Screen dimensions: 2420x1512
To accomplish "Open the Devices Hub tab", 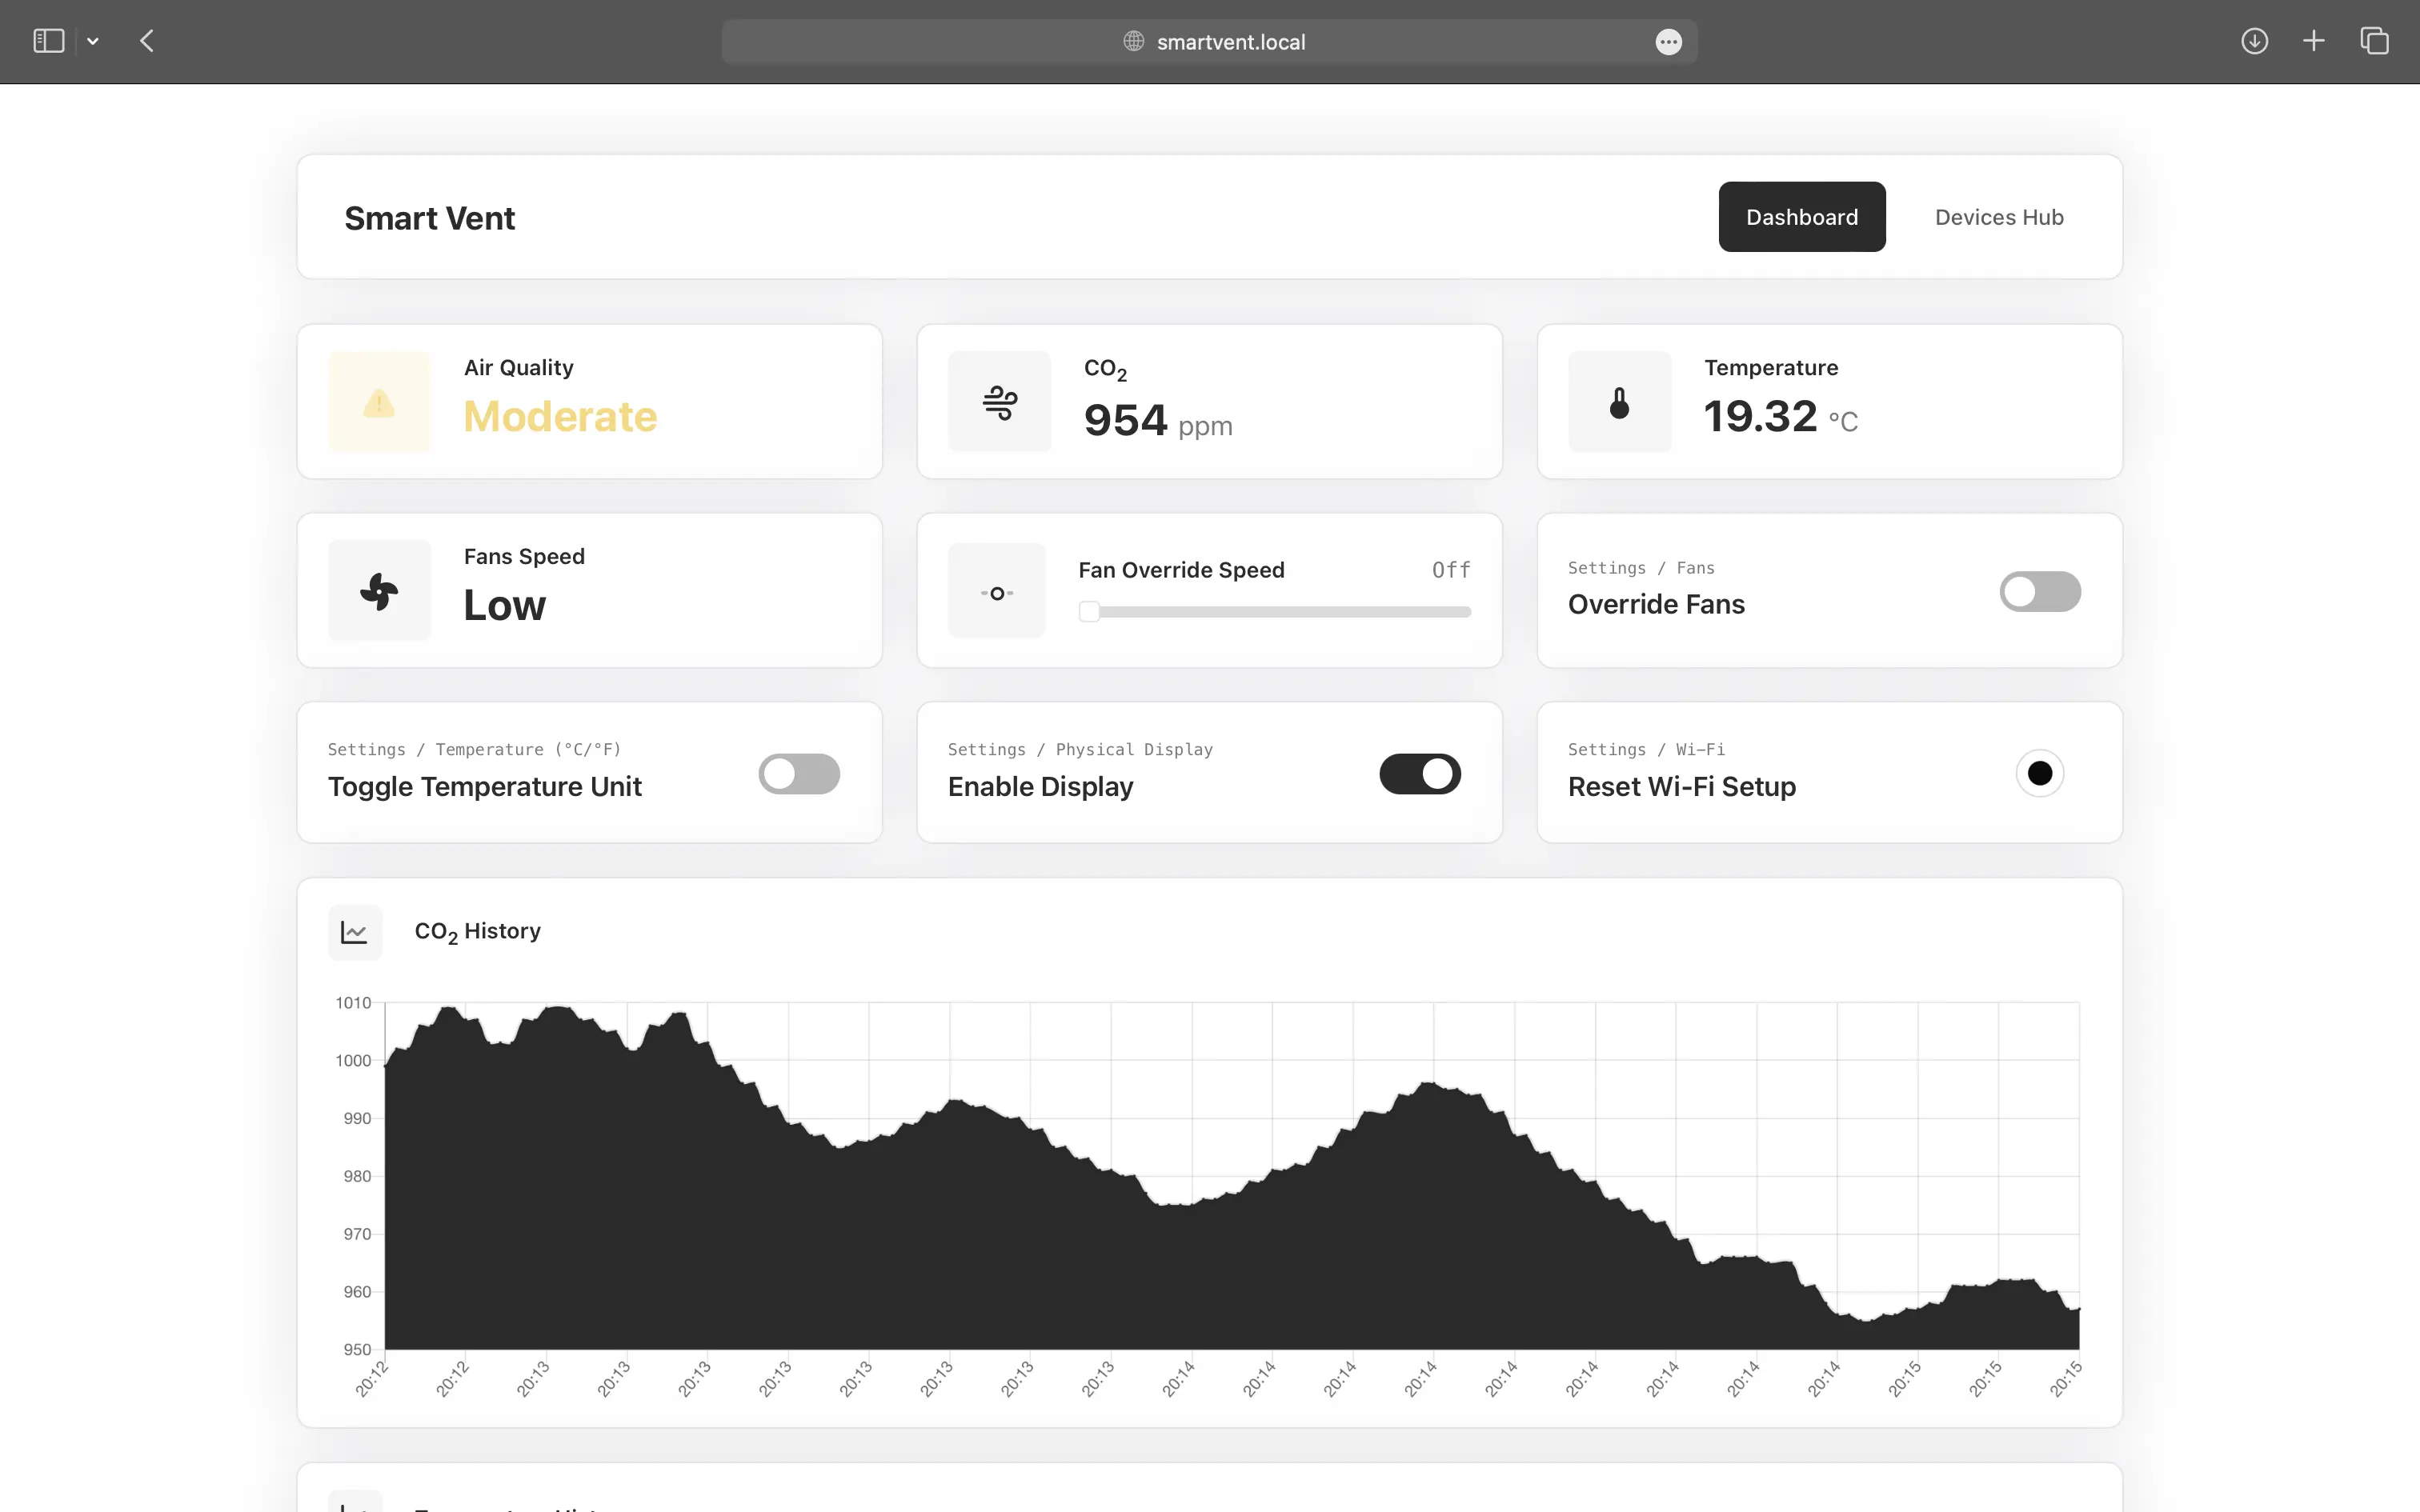I will tap(1998, 217).
